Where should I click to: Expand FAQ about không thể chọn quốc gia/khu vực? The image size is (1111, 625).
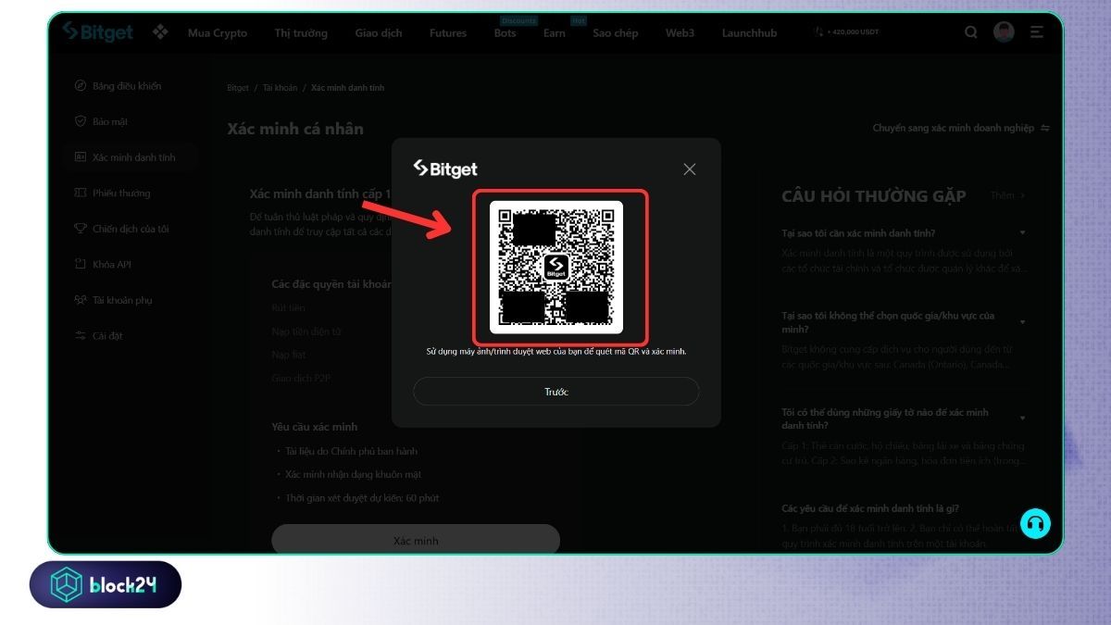coord(903,322)
